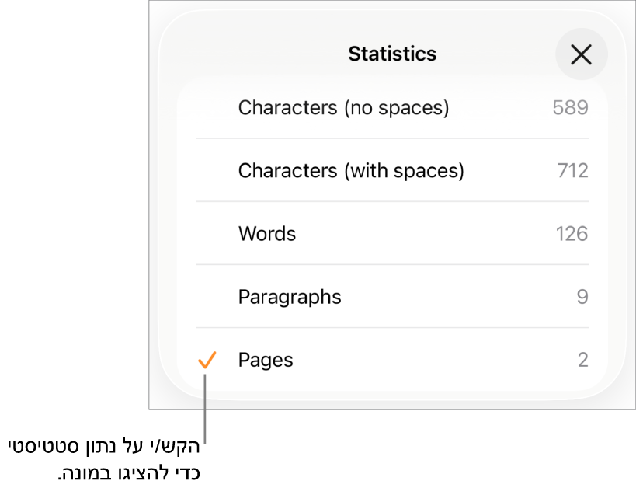This screenshot has width=636, height=488.
Task: Click the 712 character count value
Action: [x=572, y=170]
